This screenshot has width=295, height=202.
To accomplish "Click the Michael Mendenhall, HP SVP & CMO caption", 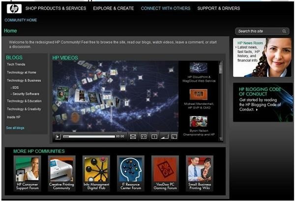I will [x=199, y=106].
